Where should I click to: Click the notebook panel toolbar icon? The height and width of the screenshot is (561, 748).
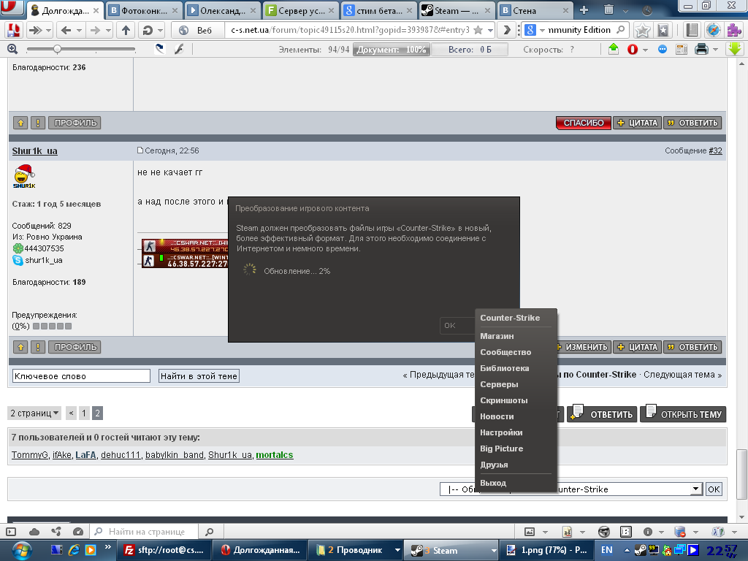(x=692, y=30)
